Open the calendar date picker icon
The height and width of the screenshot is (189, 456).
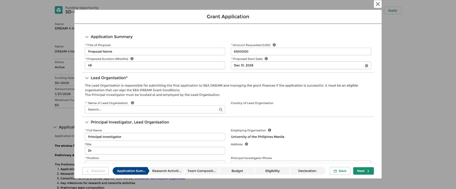click(366, 65)
